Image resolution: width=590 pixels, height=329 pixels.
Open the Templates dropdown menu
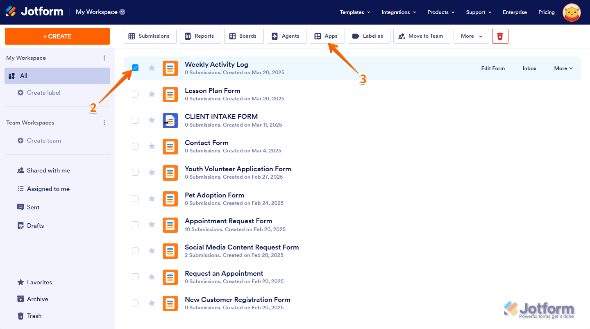355,12
